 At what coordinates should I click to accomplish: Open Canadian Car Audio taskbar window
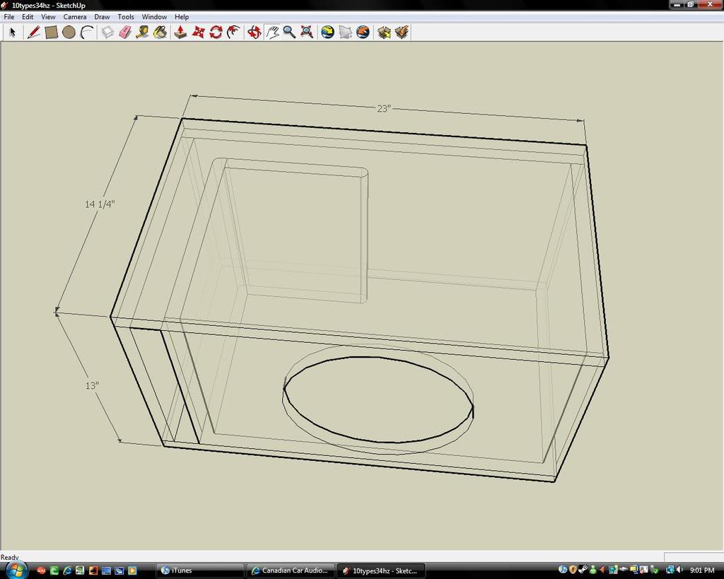point(290,571)
